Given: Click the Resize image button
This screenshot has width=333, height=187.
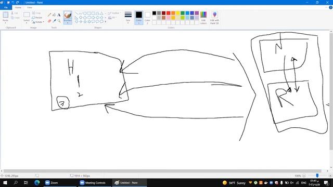Looking at the screenshot, I should [x=37, y=18].
